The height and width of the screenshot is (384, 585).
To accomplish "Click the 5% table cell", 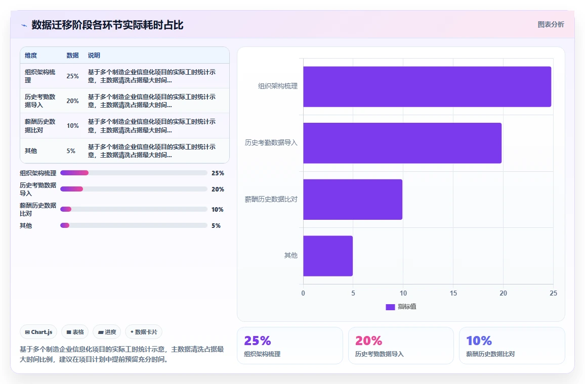I will 71,151.
